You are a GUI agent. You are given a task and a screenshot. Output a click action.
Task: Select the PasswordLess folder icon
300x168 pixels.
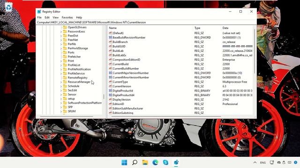[x=65, y=31]
